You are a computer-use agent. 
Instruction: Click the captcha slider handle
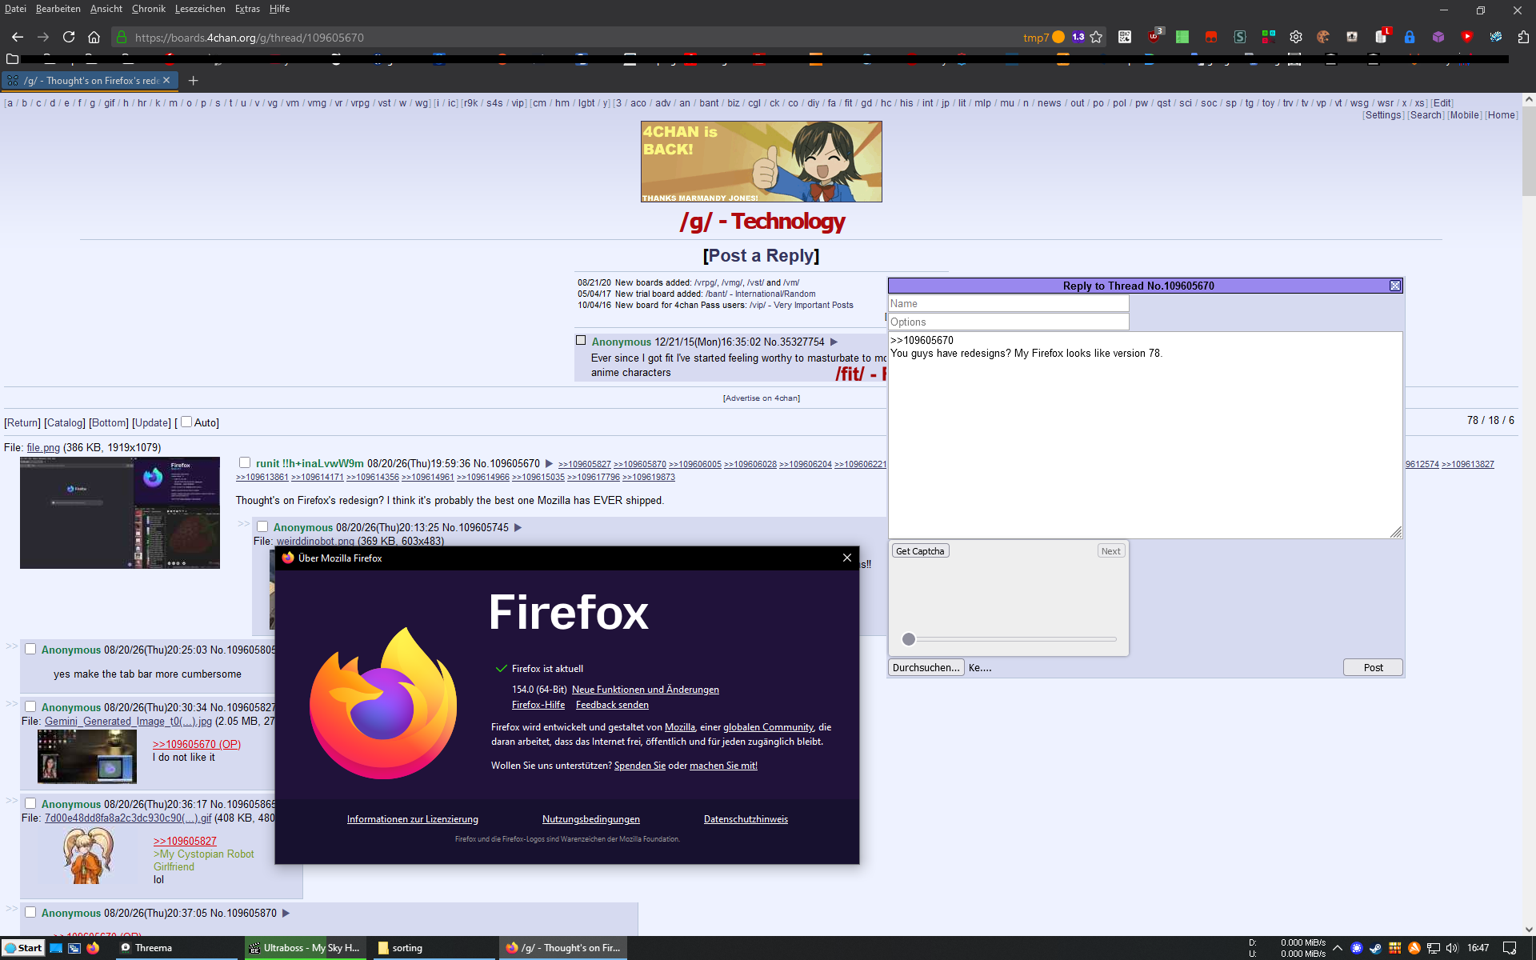tap(908, 639)
